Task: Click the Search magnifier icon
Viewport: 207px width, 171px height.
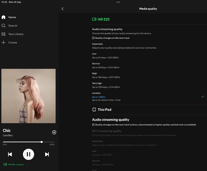Action: pyautogui.click(x=3, y=26)
